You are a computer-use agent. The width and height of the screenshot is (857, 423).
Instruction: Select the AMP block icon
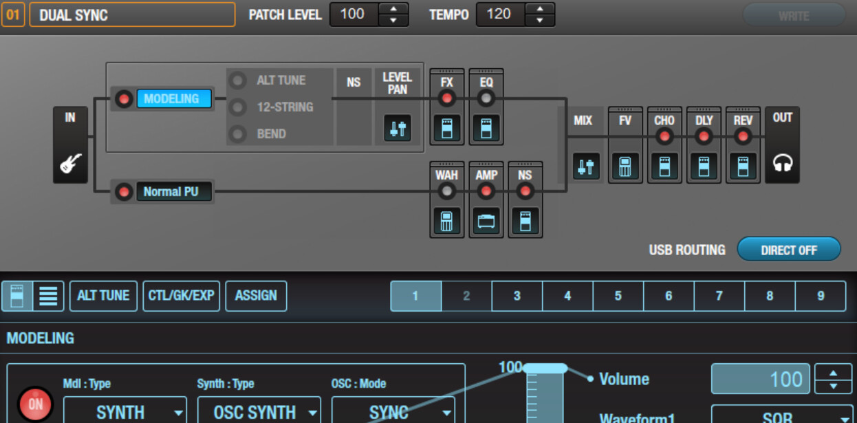pos(486,221)
